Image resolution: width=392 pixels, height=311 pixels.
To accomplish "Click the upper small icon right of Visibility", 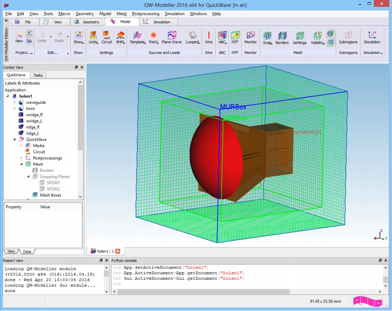I will (331, 33).
